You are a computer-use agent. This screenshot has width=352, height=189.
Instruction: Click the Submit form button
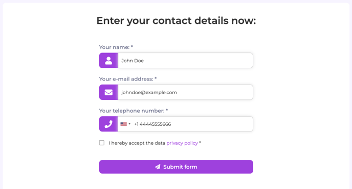point(176,167)
